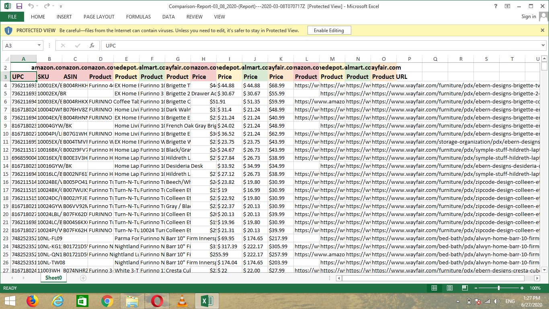Open Excel Help question mark icon
This screenshot has width=549, height=309.
click(495, 6)
